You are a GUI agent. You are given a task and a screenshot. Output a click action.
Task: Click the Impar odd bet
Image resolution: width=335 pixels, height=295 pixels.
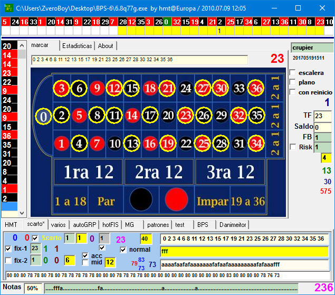tap(213, 201)
